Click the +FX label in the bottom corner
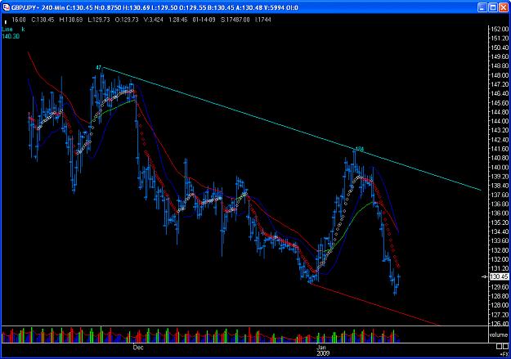Image resolution: width=511 pixels, height=359 pixels. 504,353
